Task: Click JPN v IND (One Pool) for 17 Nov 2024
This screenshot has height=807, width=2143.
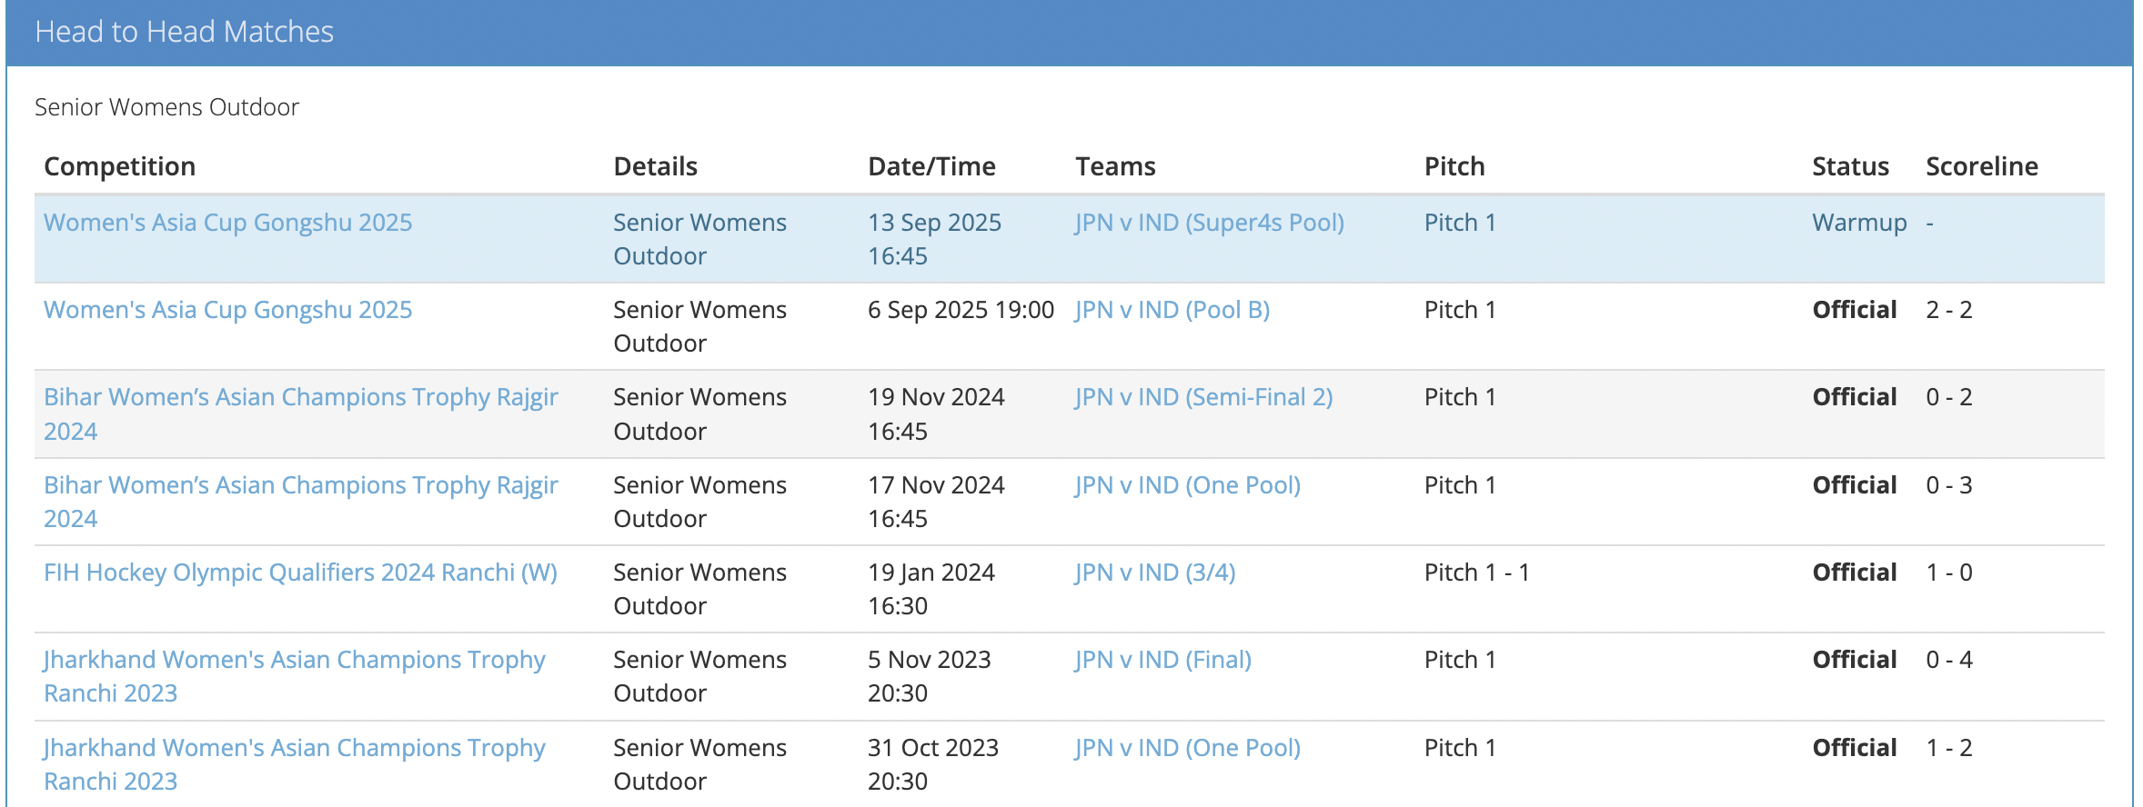Action: 1187,485
